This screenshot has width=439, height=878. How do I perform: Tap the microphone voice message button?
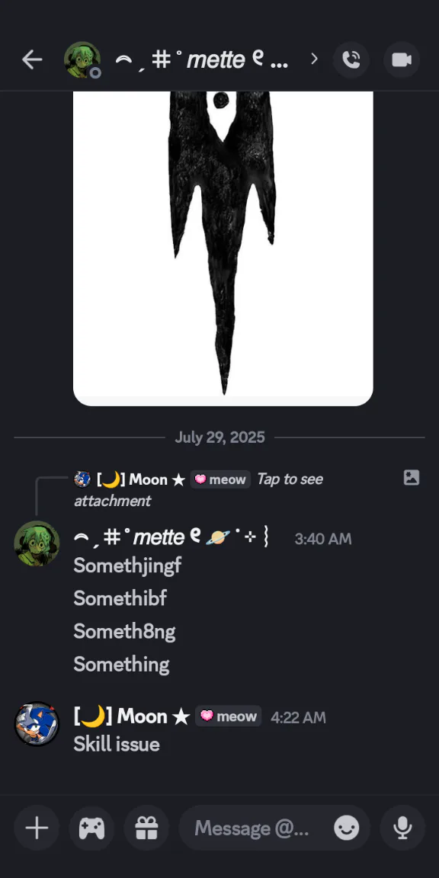coord(402,828)
